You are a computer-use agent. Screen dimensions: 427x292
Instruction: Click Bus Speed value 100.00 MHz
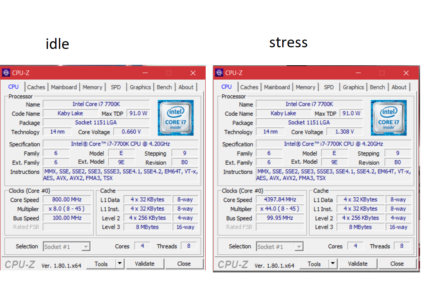click(67, 218)
